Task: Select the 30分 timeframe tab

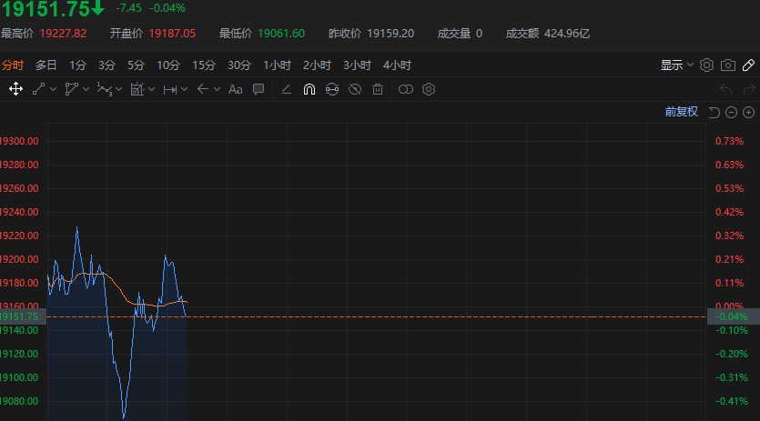Action: point(239,65)
